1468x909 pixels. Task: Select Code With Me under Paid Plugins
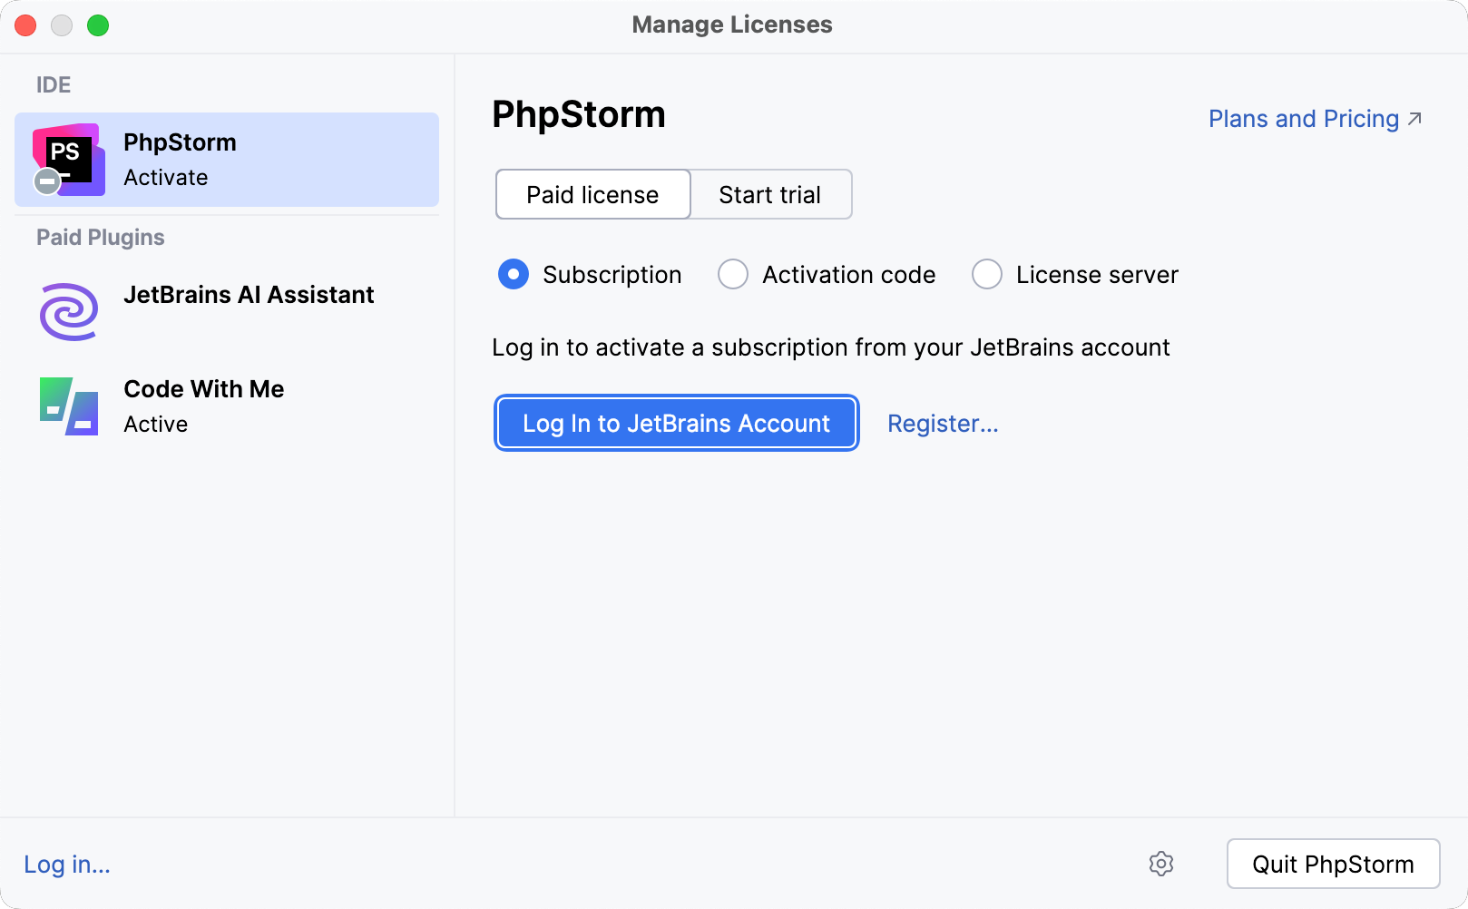203,389
